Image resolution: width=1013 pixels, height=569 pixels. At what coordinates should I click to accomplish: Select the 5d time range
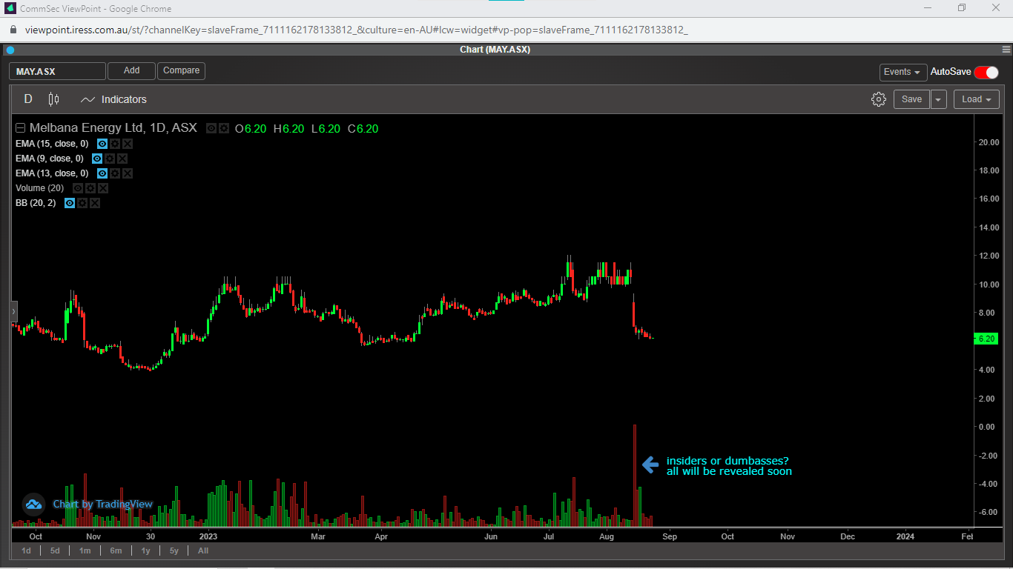coord(55,550)
